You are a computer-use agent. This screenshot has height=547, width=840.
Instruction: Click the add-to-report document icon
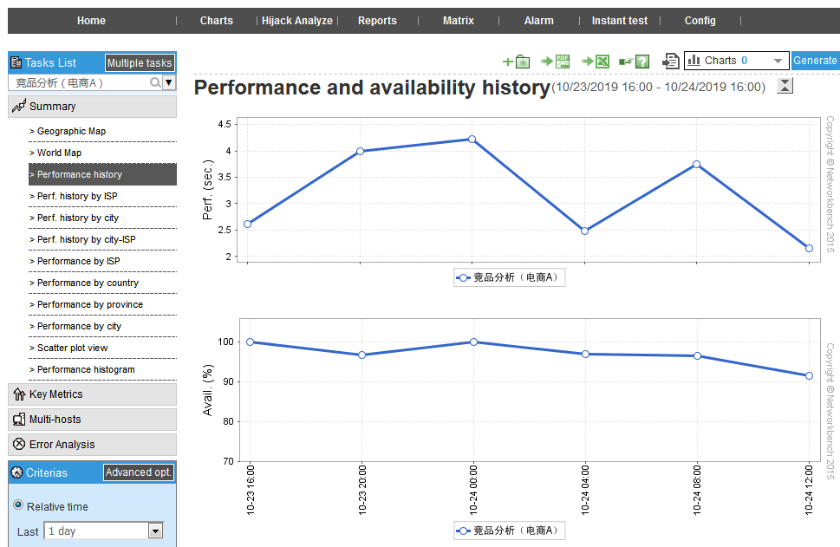(671, 61)
